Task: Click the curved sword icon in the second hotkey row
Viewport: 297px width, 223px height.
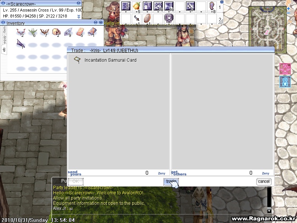Action: [x=136, y=19]
